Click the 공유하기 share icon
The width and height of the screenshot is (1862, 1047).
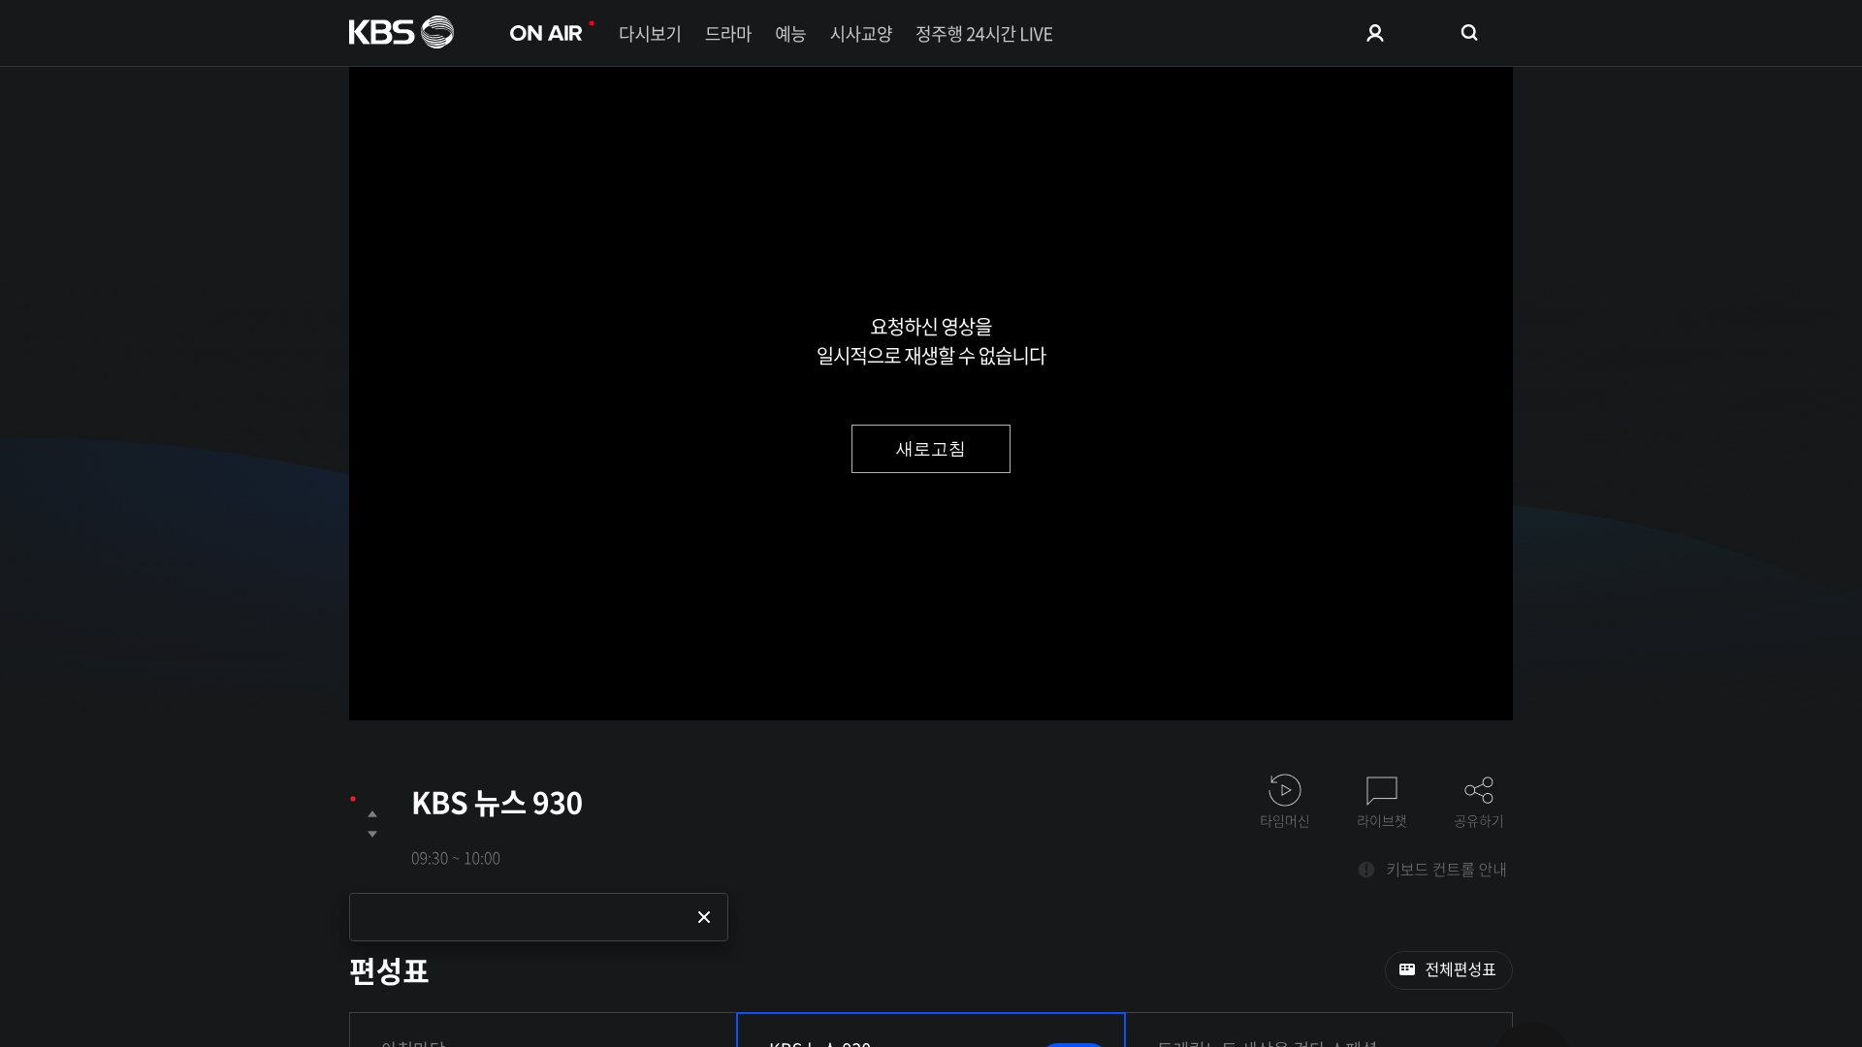point(1479,802)
